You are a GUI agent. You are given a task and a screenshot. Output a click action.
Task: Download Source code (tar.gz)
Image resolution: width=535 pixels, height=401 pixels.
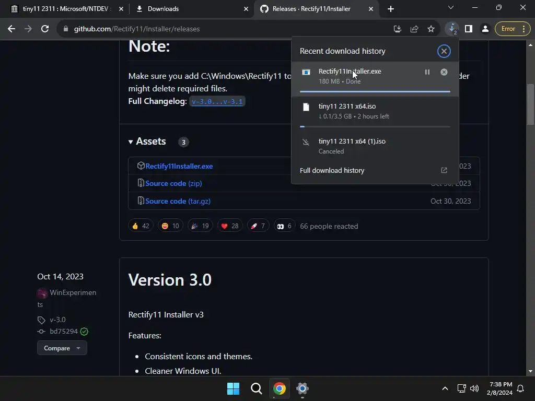click(x=178, y=201)
